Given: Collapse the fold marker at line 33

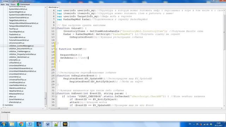Looking at the screenshot, I should 56,96.
